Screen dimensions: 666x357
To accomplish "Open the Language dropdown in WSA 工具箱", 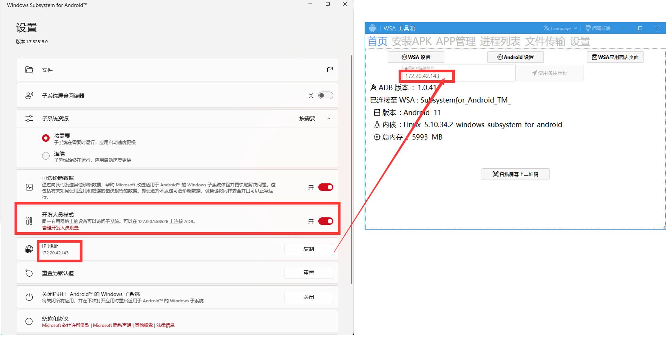I will 560,28.
